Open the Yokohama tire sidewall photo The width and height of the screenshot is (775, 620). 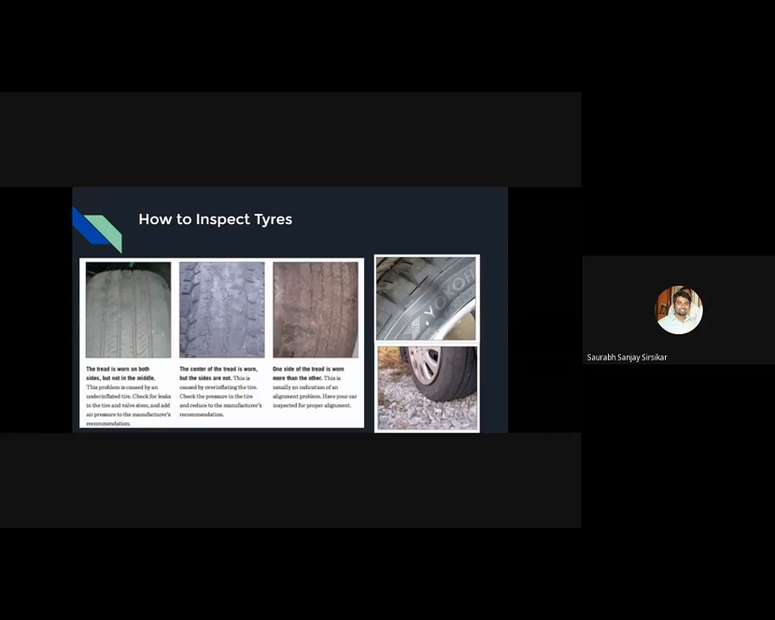[x=426, y=298]
